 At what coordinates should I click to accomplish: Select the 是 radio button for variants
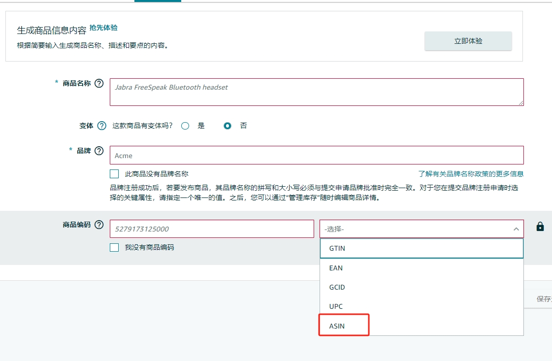(x=185, y=126)
